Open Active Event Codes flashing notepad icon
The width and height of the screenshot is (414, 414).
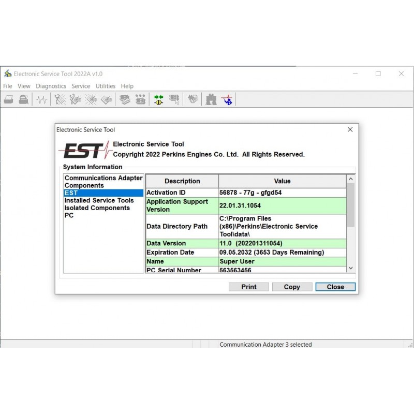(x=91, y=99)
